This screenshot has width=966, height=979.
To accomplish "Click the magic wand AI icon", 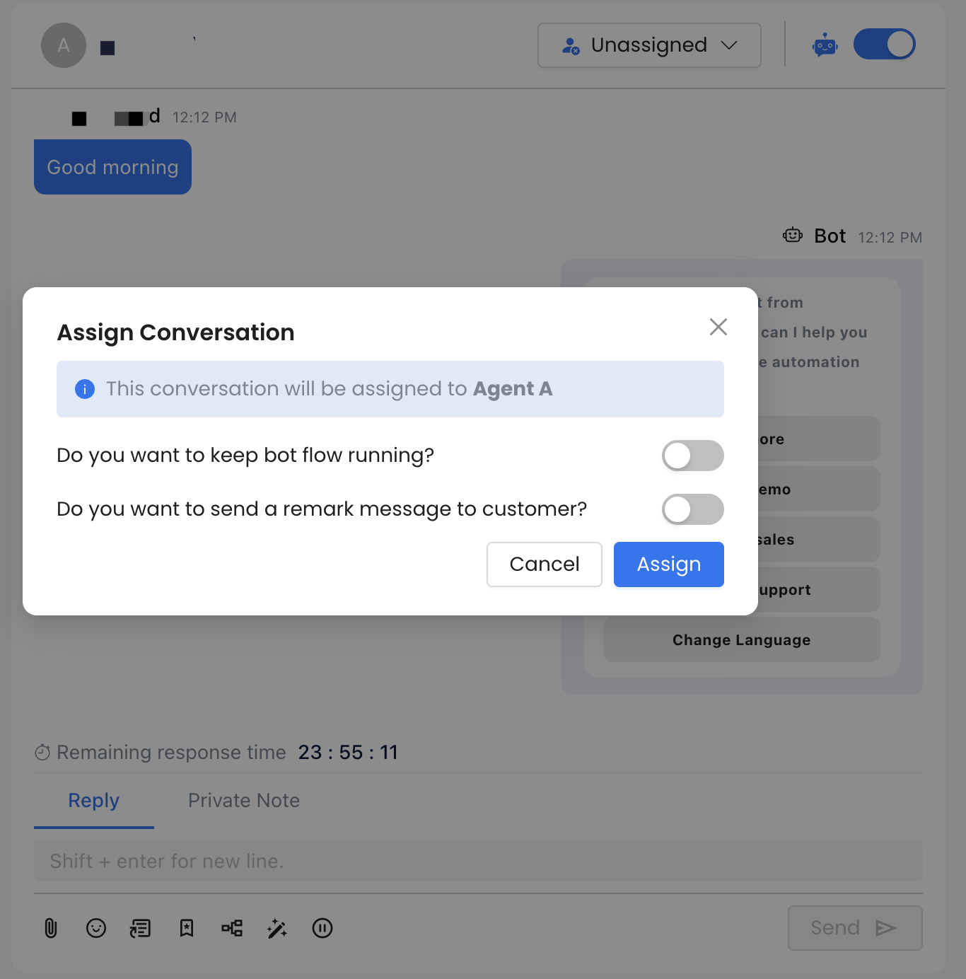I will 277,928.
